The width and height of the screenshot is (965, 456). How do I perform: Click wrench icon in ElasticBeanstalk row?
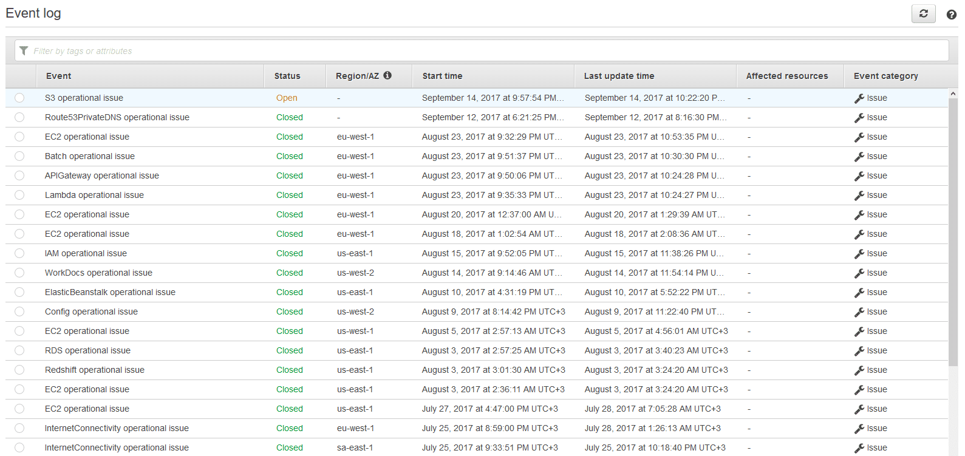point(859,293)
